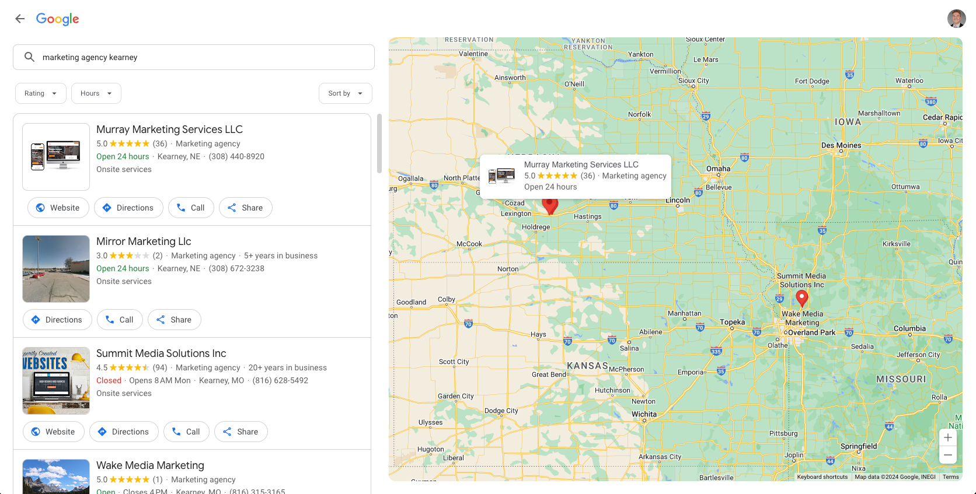Click the Terms link on map
976x494 pixels.
[950, 477]
